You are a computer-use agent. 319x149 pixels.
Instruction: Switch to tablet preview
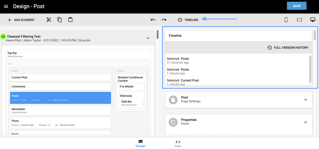tap(299, 20)
